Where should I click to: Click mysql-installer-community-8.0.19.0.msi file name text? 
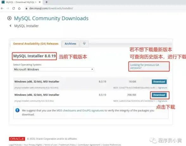coord(34,101)
